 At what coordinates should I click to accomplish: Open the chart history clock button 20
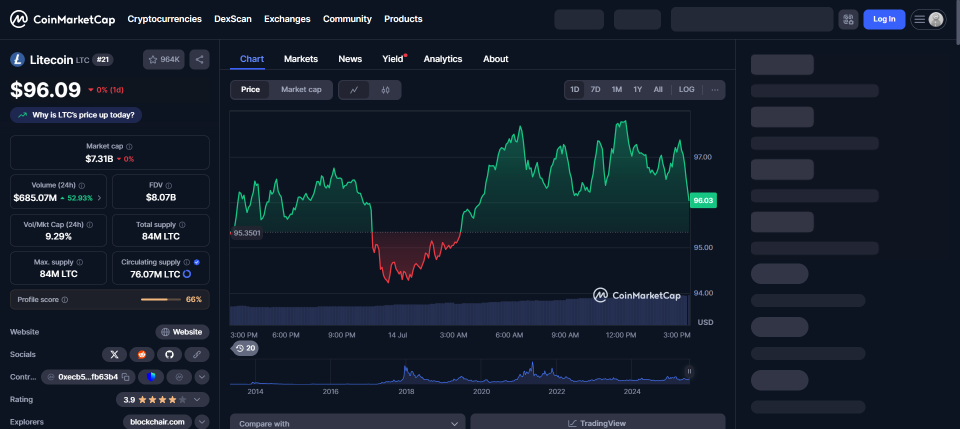245,348
